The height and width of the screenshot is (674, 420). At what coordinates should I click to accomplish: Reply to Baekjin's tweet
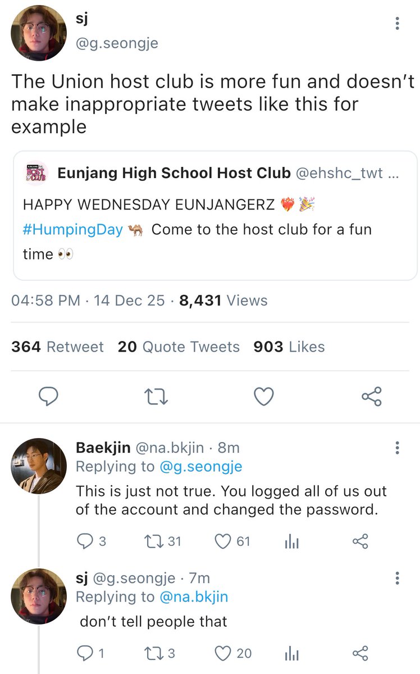tap(91, 541)
